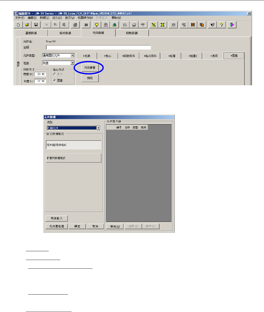The width and height of the screenshot is (264, 312).
Task: Click the 3D box toolbar icon
Action: [143, 25]
